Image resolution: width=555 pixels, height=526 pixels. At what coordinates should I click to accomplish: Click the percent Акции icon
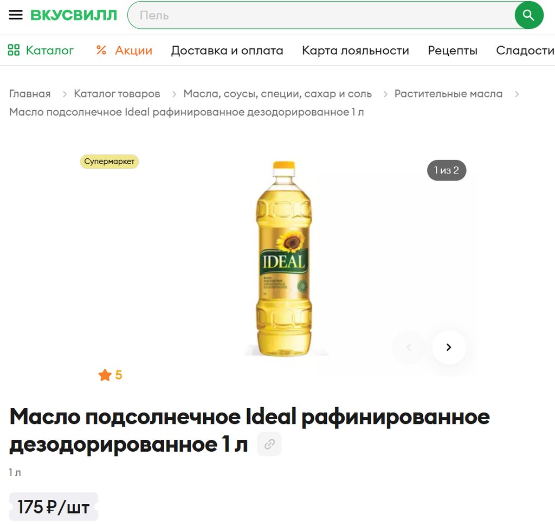click(x=101, y=50)
